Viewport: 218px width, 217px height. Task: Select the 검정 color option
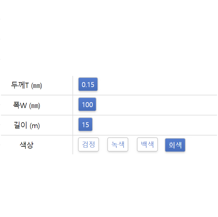click(x=88, y=144)
